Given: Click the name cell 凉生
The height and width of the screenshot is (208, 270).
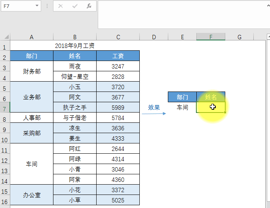Looking at the screenshot, I should tap(75, 128).
